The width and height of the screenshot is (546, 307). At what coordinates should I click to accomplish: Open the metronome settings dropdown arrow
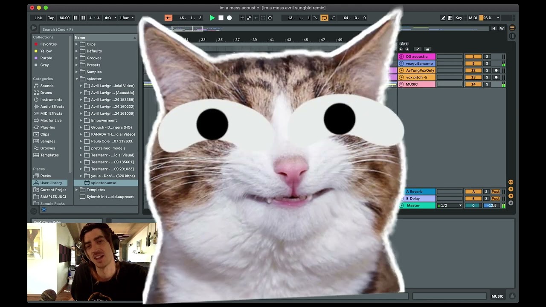click(x=115, y=18)
